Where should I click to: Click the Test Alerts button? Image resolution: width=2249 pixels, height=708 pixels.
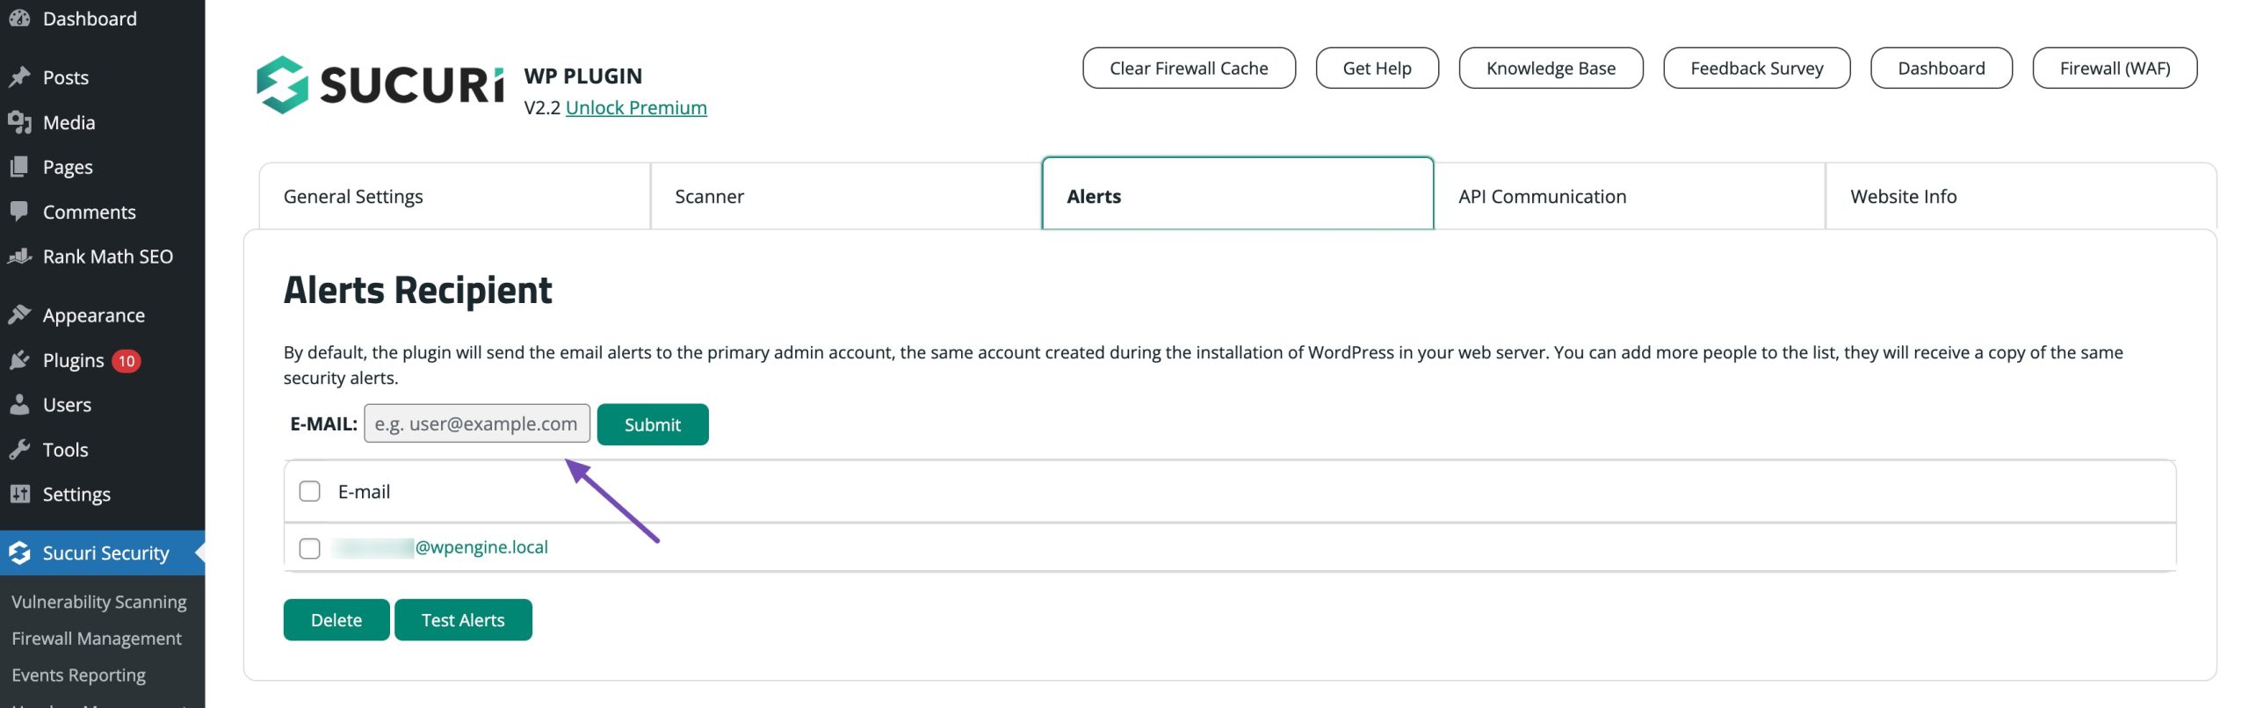pyautogui.click(x=463, y=620)
